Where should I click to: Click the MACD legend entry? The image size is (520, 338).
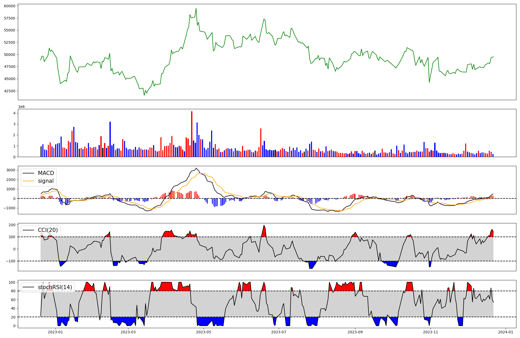click(46, 173)
